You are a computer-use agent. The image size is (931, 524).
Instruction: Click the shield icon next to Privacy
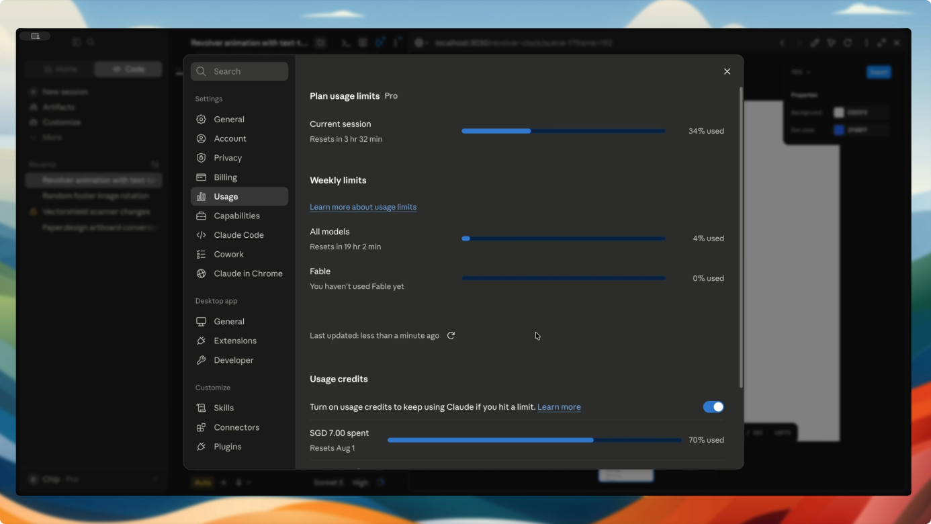[201, 158]
